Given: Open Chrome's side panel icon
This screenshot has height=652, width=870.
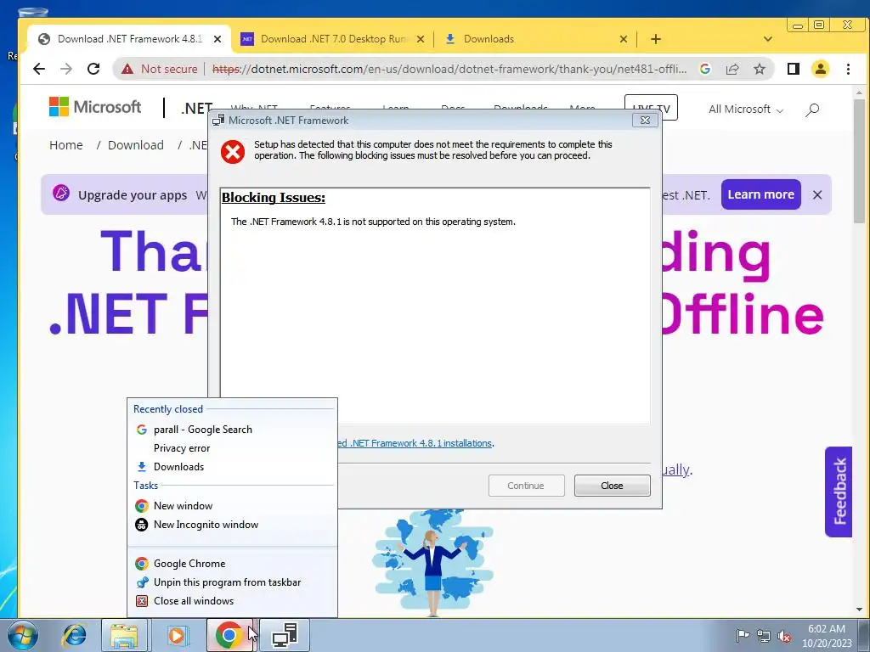Looking at the screenshot, I should (794, 69).
